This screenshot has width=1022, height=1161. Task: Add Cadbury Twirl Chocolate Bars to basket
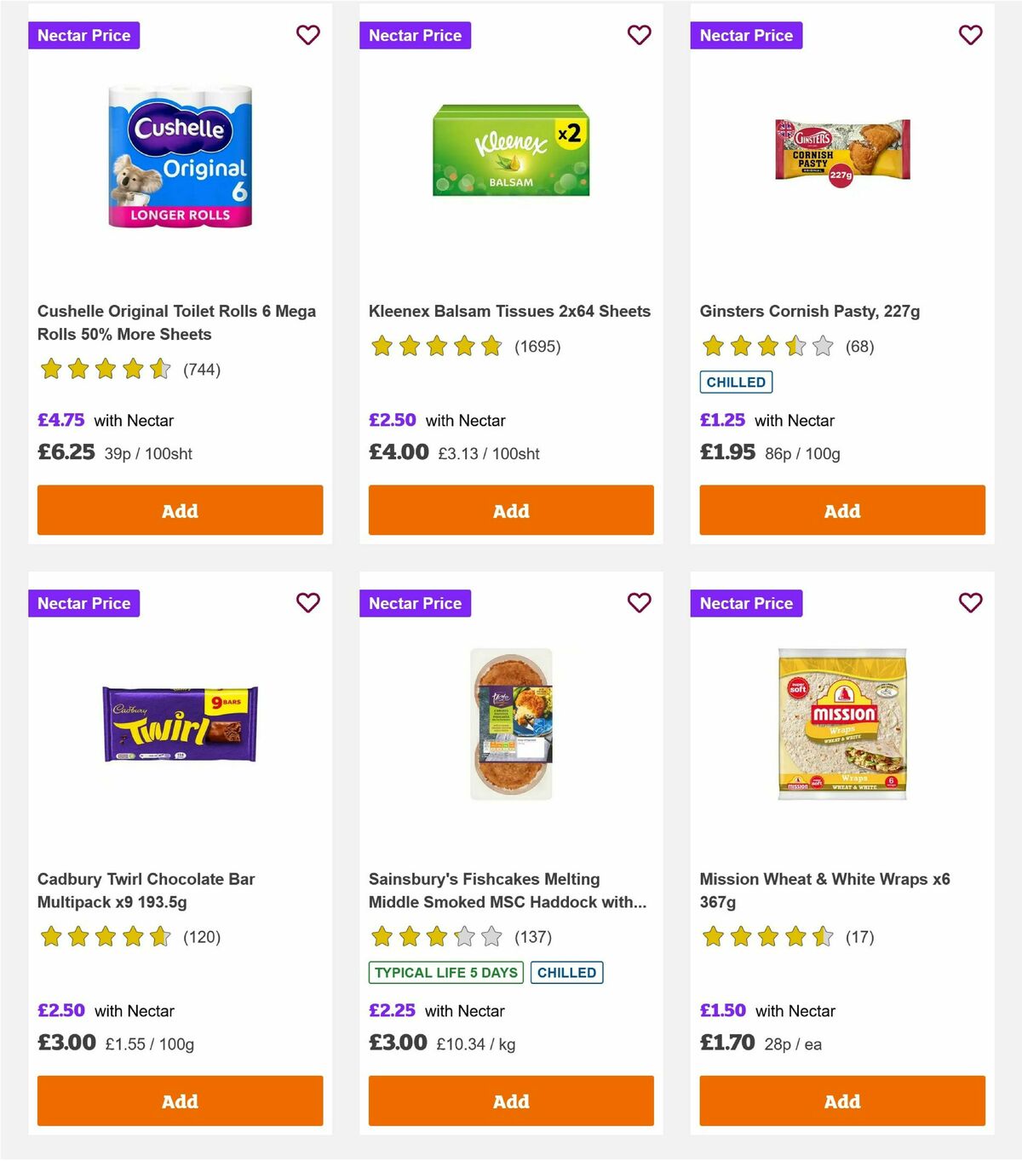[x=180, y=1101]
